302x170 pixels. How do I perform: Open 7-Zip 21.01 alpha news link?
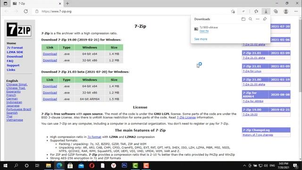254,58
